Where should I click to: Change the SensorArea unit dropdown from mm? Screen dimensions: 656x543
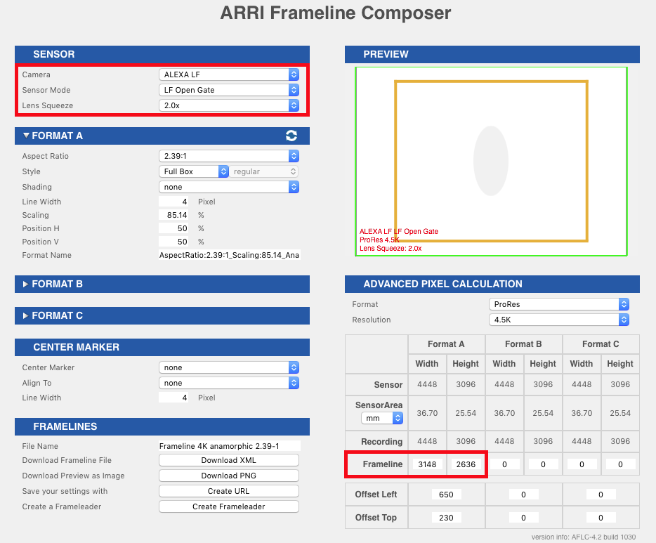click(382, 418)
